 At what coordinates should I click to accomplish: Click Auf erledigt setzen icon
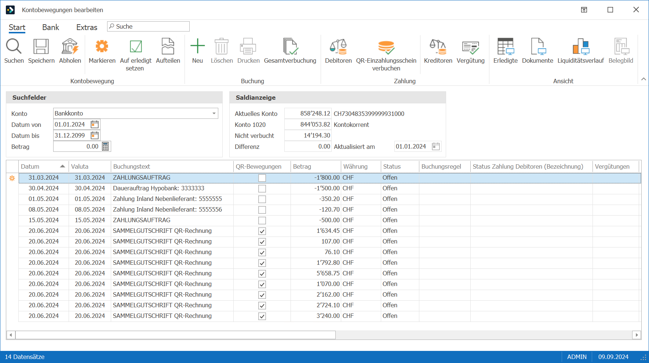tap(136, 47)
